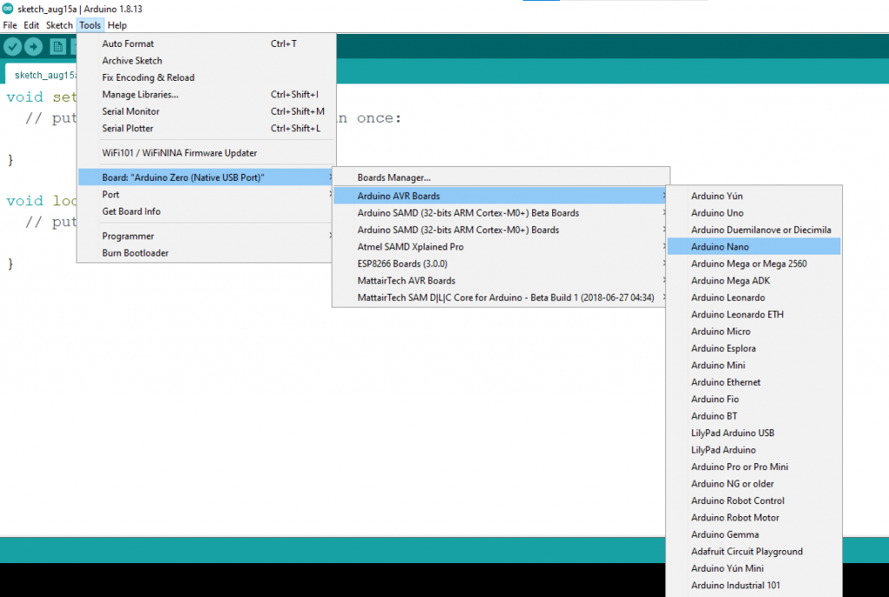Expand the Programmer submenu
This screenshot has height=597, width=889.
pos(207,236)
